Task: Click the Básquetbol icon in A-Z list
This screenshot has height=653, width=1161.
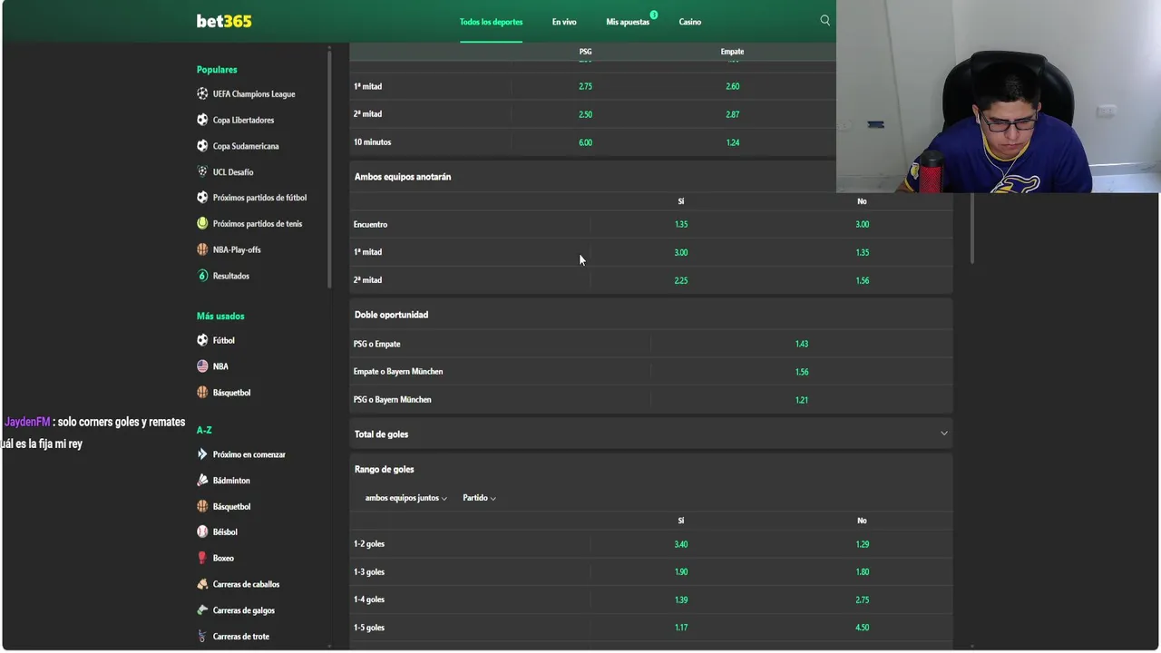Action: (x=202, y=506)
